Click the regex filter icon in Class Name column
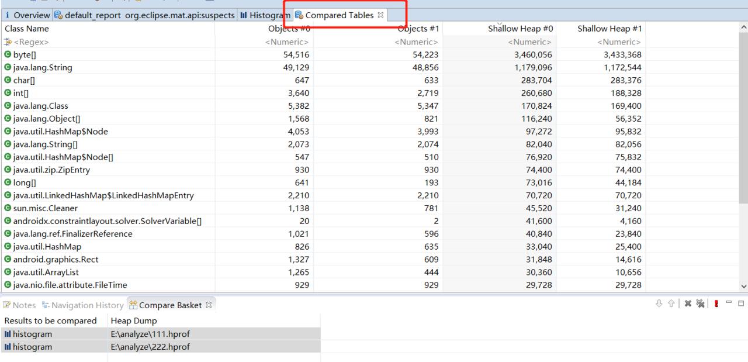Viewport: 748px width, 362px height. tap(8, 42)
